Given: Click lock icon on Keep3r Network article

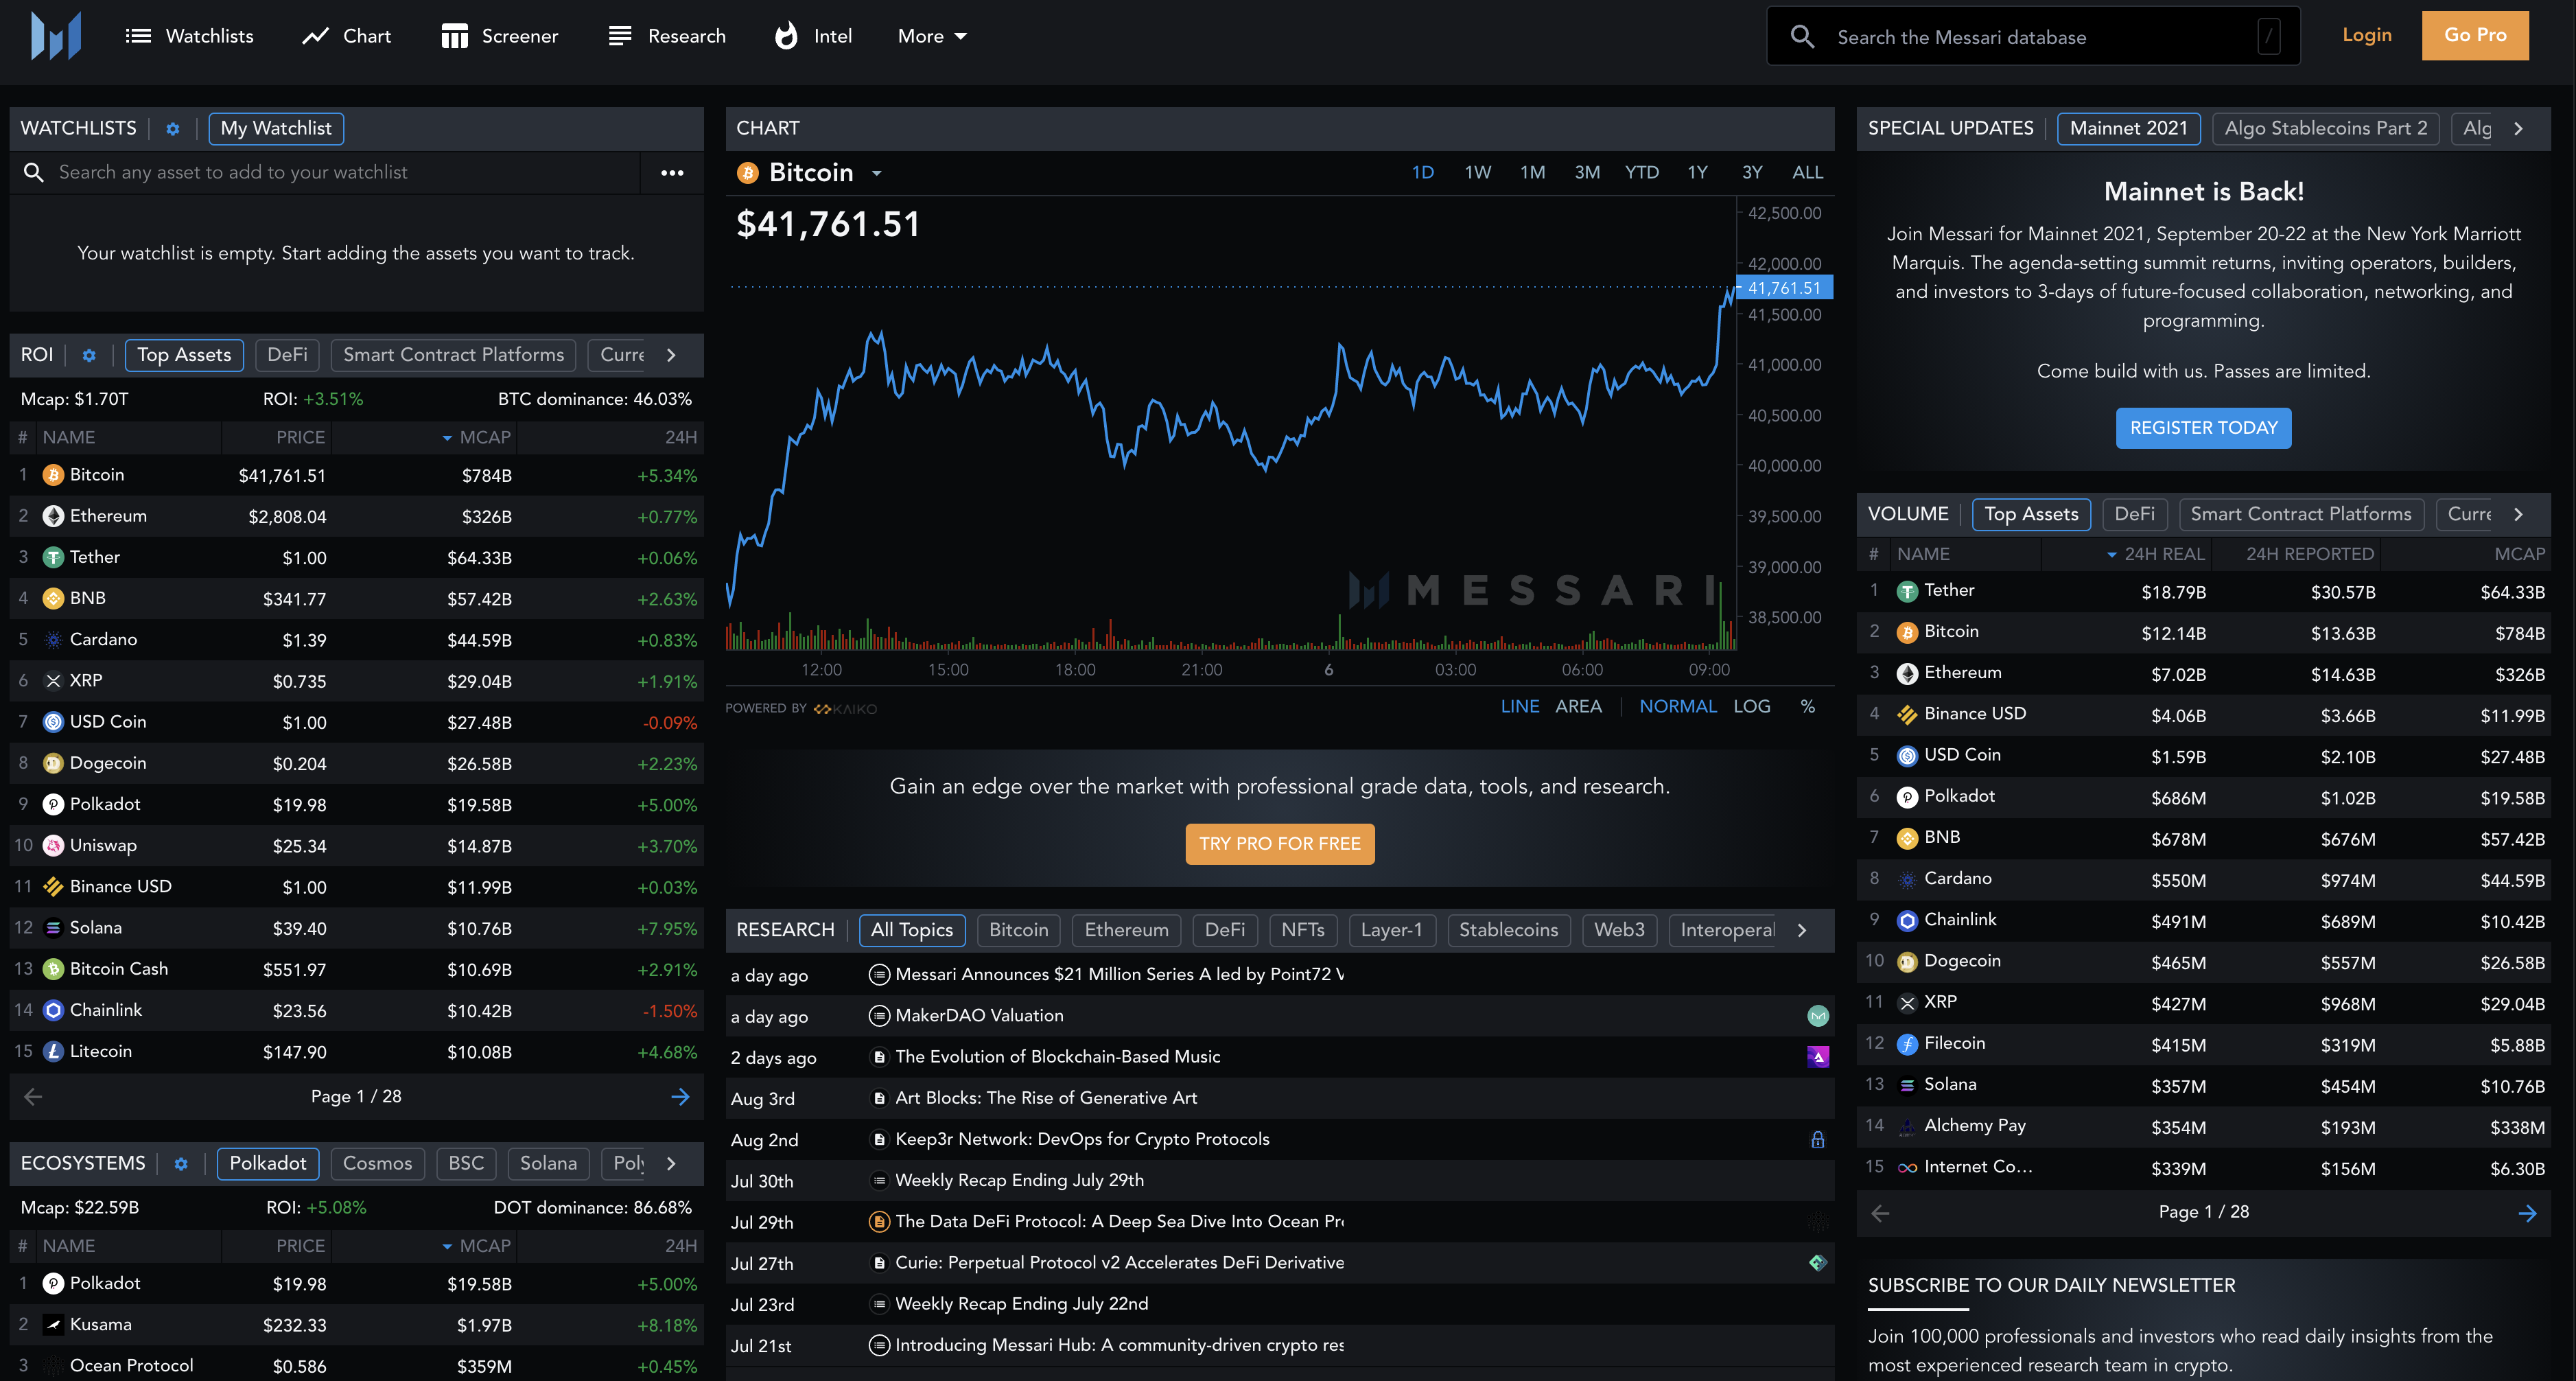Looking at the screenshot, I should (x=1818, y=1139).
